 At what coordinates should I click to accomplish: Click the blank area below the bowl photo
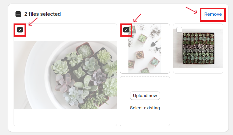click(65, 118)
